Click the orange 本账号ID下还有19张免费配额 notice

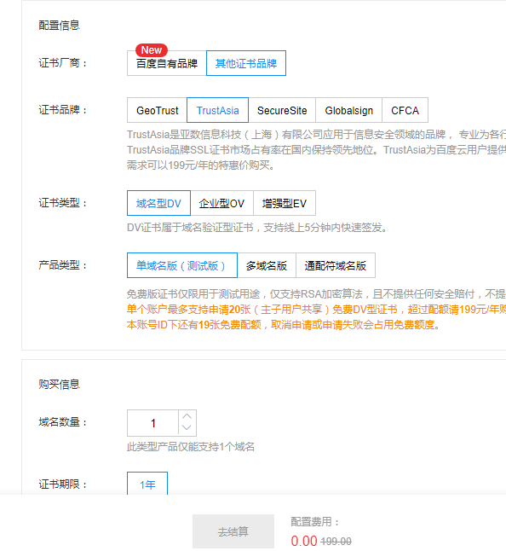283,325
